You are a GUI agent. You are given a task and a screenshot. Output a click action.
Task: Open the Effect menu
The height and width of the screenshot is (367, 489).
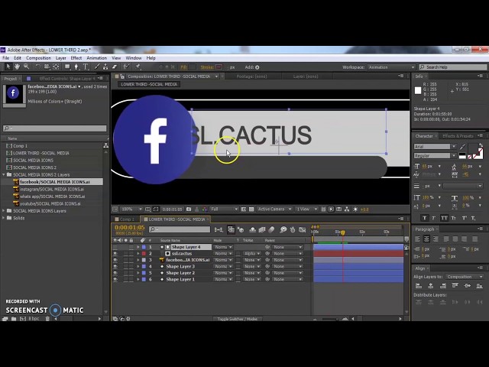[76, 58]
